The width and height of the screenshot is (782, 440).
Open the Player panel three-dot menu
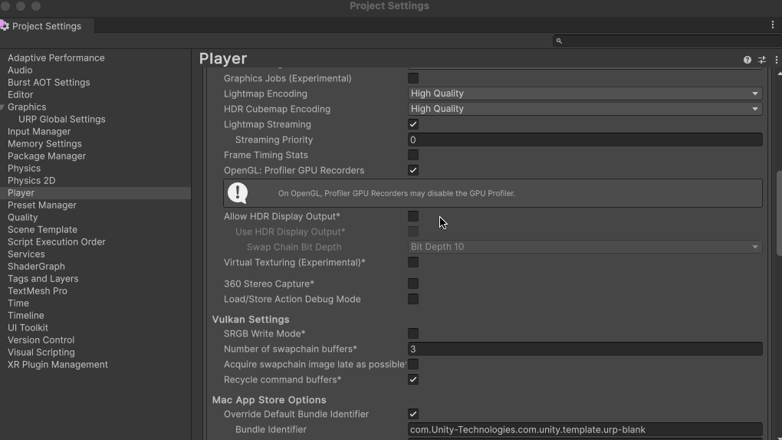tap(776, 60)
